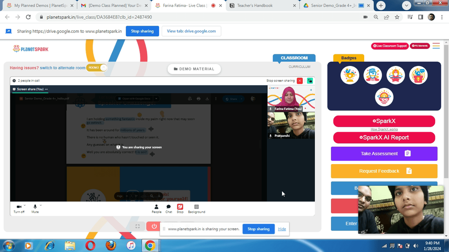This screenshot has height=252, width=449.
Task: Click the red X stop screen sharing icon
Action: click(300, 81)
